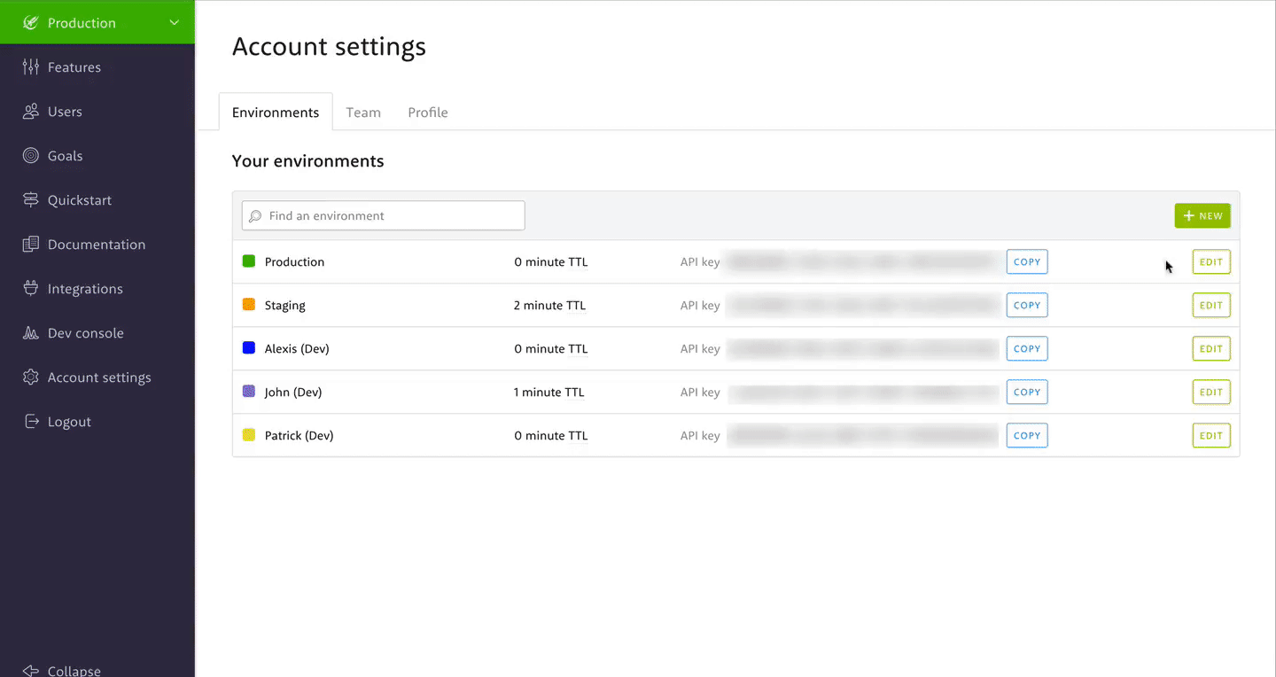This screenshot has width=1276, height=677.
Task: Focus the Find an environment search field
Action: pyautogui.click(x=384, y=215)
